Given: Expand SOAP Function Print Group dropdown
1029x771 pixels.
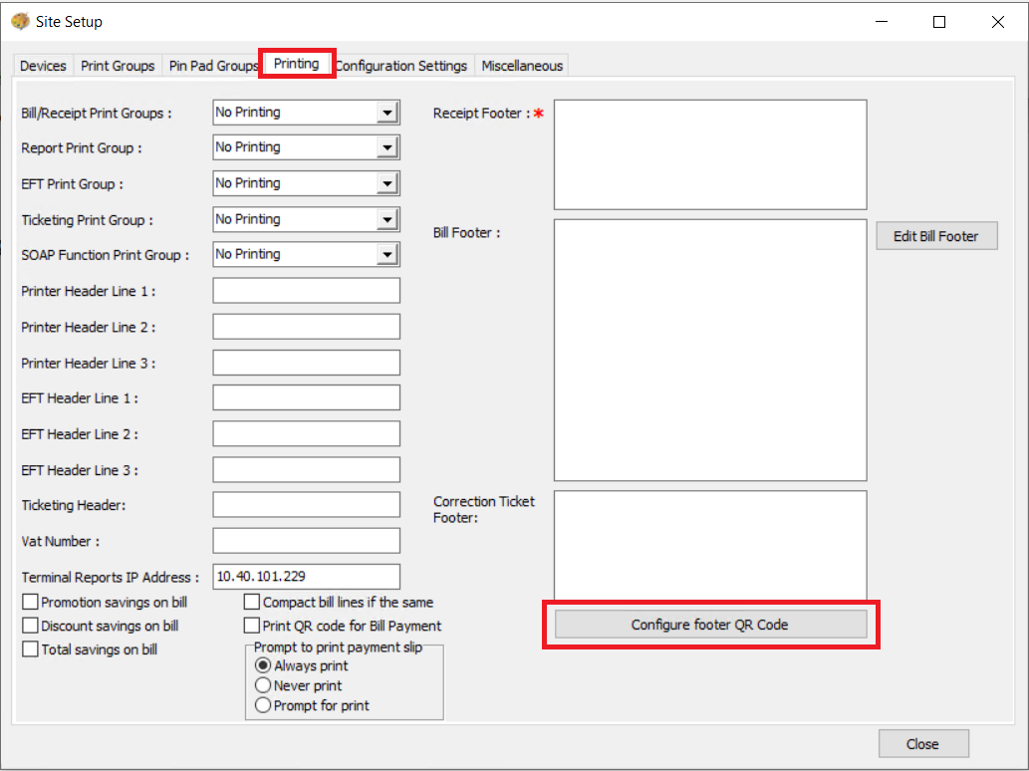Looking at the screenshot, I should coord(387,255).
